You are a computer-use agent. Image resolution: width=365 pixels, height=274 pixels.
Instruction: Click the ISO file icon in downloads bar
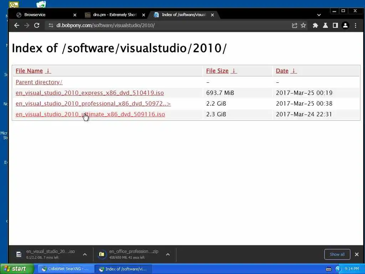[x=19, y=254]
